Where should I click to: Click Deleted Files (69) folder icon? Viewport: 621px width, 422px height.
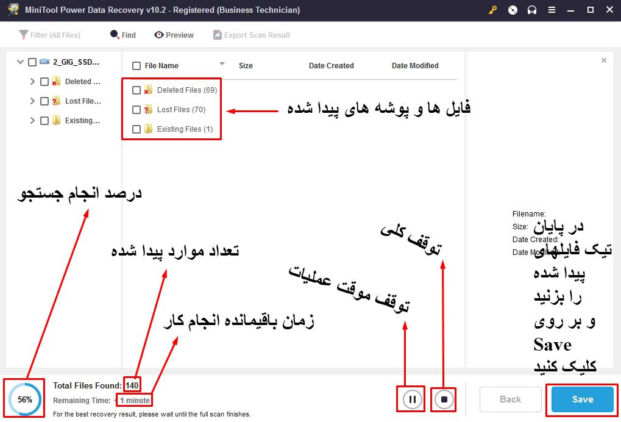pos(148,90)
